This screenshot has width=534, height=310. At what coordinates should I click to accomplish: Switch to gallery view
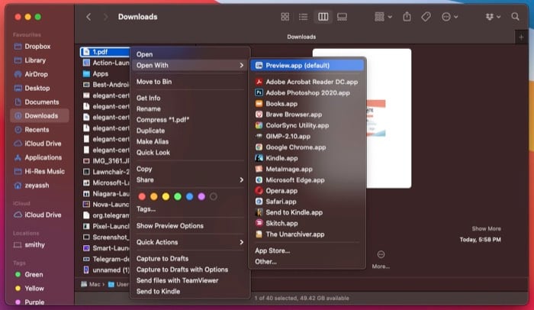tap(342, 17)
